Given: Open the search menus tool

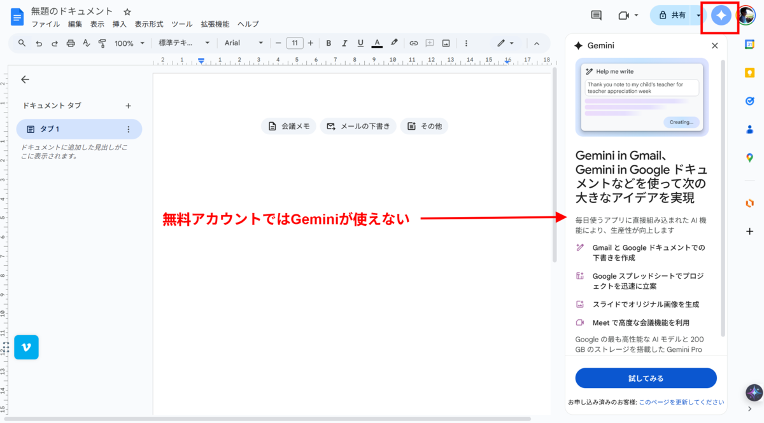Looking at the screenshot, I should 22,43.
